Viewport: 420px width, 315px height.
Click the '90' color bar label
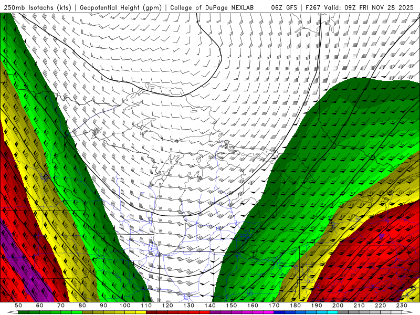[103, 306]
